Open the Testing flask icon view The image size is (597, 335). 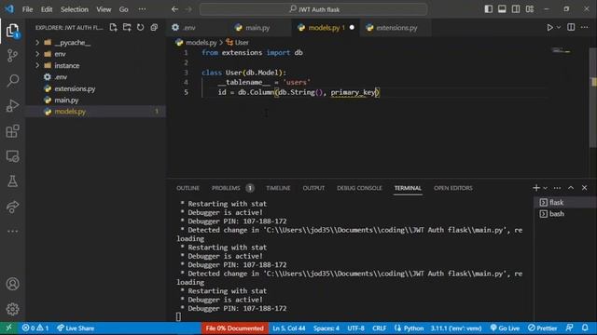point(12,181)
